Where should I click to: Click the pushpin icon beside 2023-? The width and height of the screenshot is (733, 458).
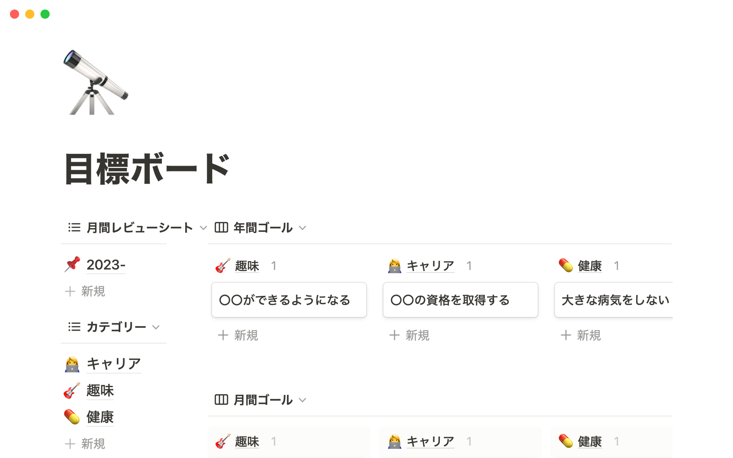tap(72, 264)
